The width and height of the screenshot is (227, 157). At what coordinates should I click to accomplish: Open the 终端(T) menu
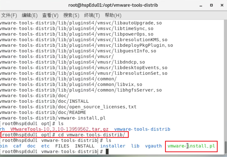click(x=92, y=15)
